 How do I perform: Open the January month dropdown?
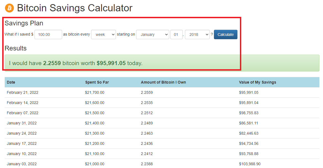[153, 34]
